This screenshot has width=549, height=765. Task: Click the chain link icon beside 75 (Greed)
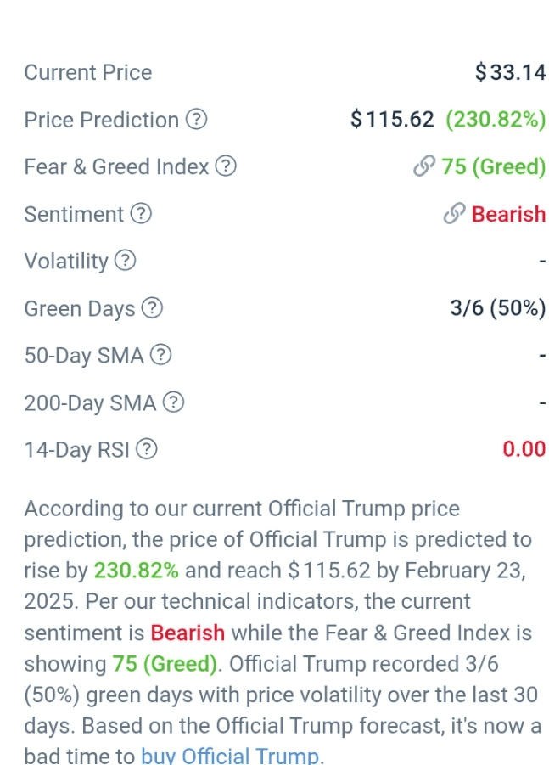point(423,166)
